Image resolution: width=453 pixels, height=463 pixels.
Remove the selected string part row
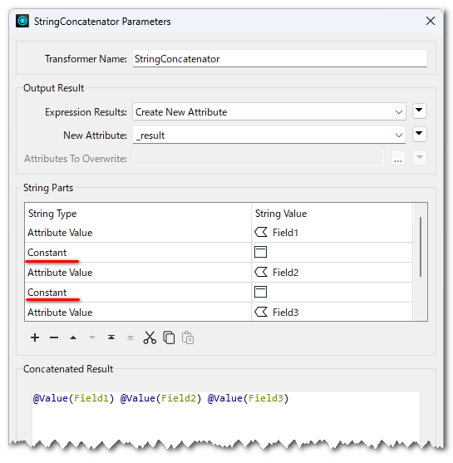click(x=54, y=337)
